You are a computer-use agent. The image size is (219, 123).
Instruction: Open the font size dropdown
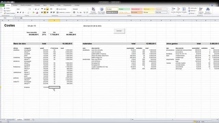click(34, 9)
